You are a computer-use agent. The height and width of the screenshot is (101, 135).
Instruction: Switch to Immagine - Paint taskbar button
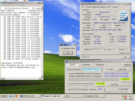pos(94,96)
